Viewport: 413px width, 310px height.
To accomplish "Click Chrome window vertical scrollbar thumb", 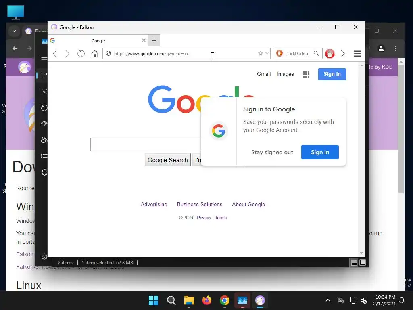I will click(401, 129).
